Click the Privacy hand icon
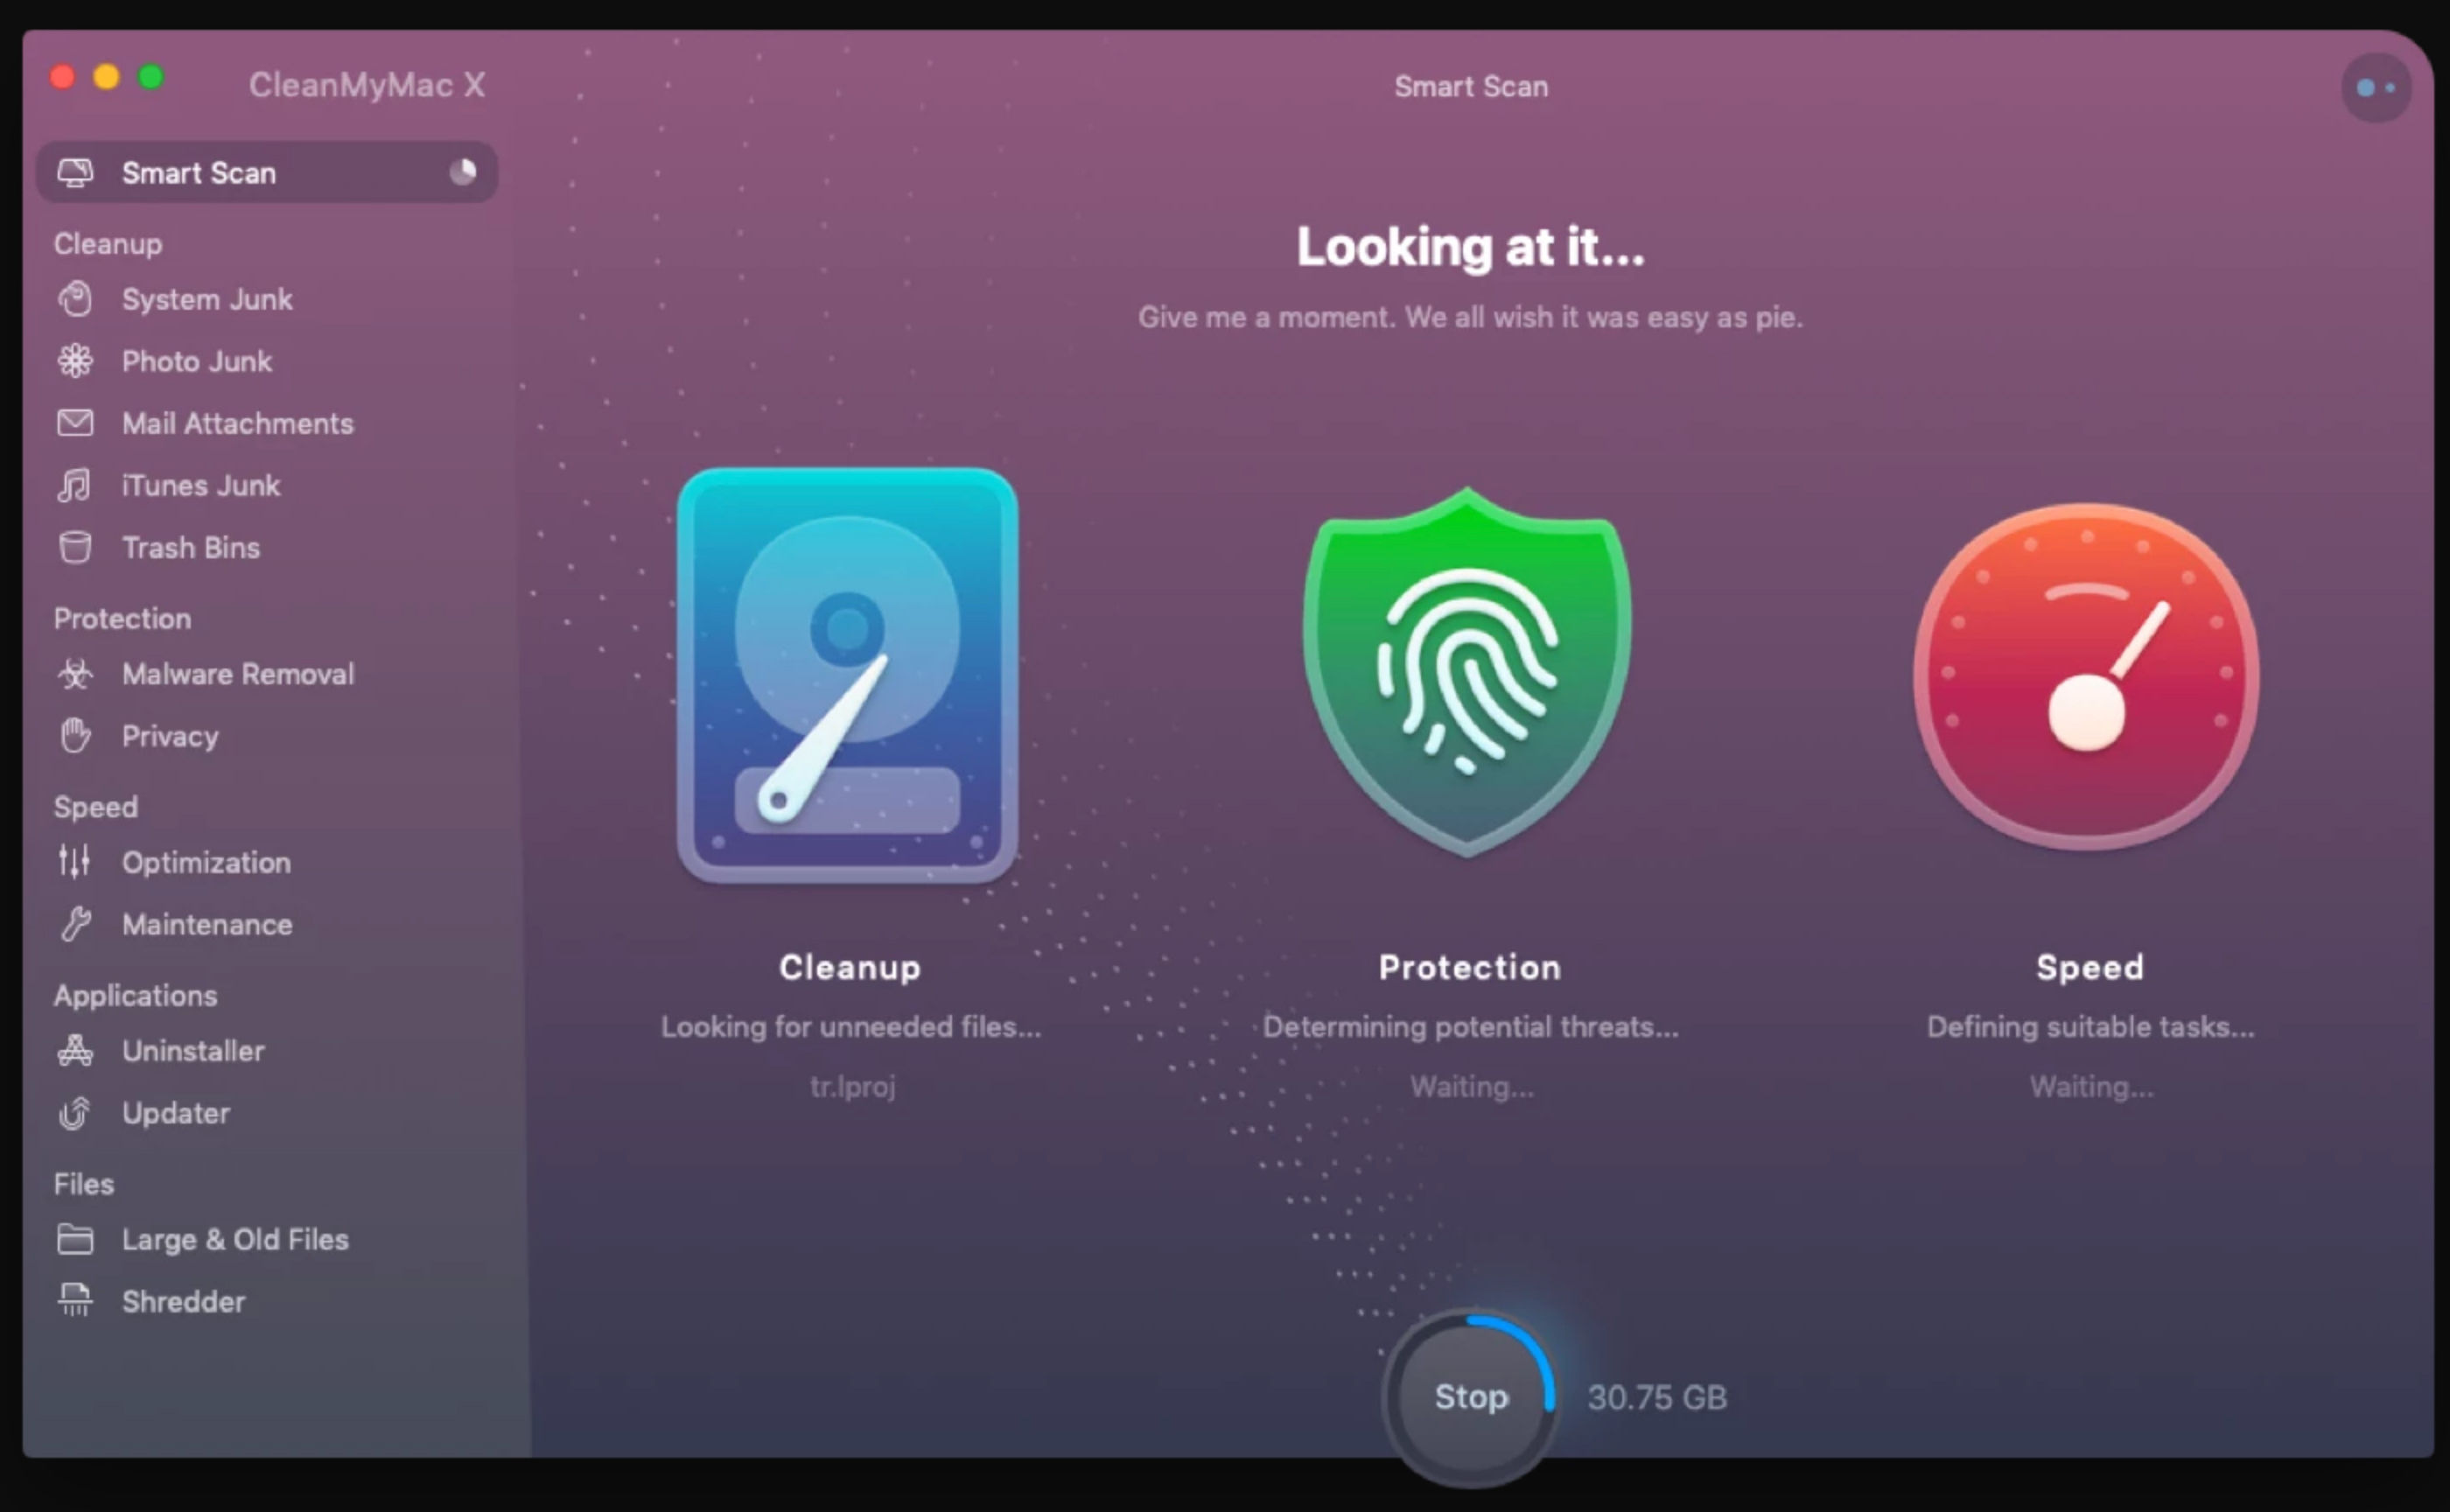2450x1512 pixels. [x=75, y=736]
